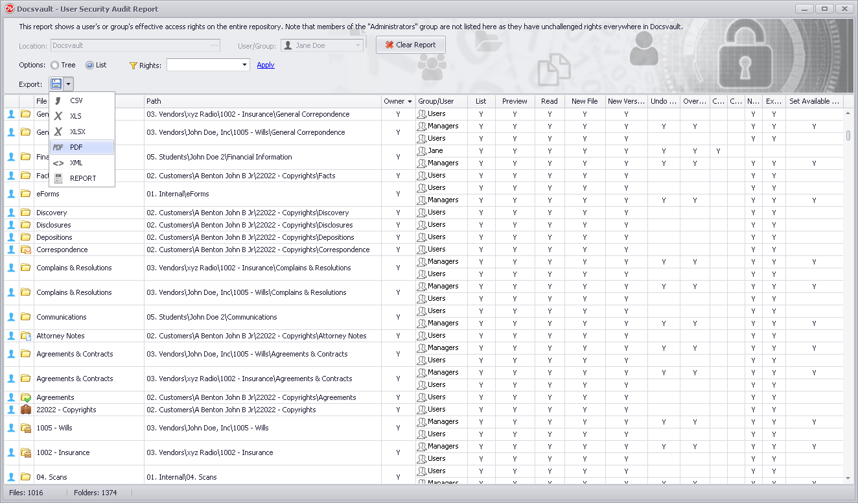Open the Rights dropdown

[244, 65]
